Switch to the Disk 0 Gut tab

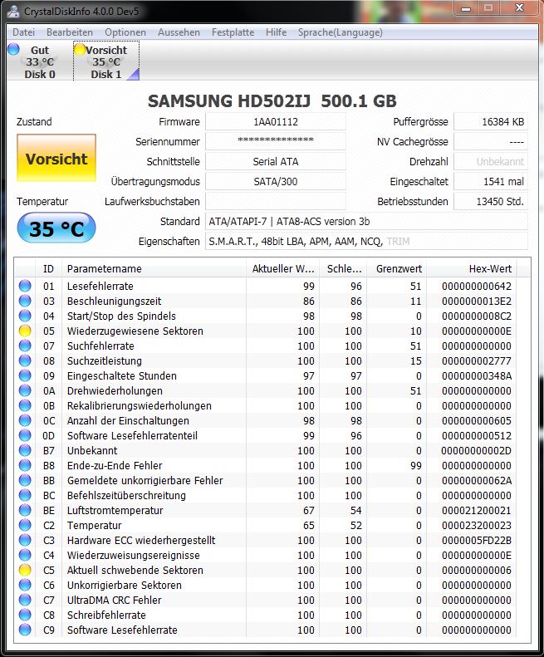40,62
